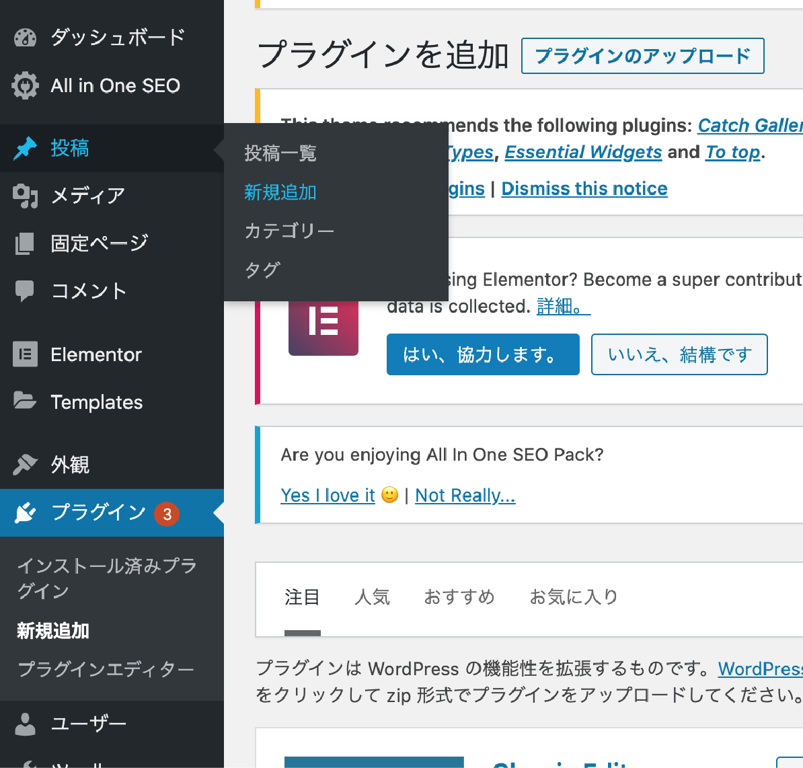Click the 投稿 pushpin icon

tap(25, 149)
